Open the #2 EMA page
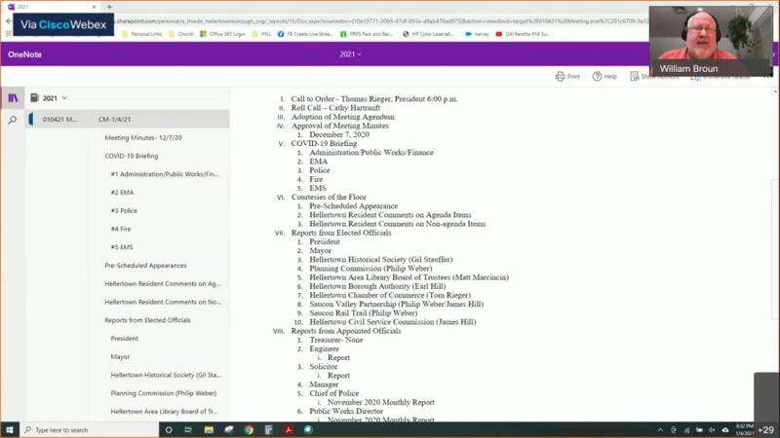Screen dimensions: 780x438 [122, 192]
